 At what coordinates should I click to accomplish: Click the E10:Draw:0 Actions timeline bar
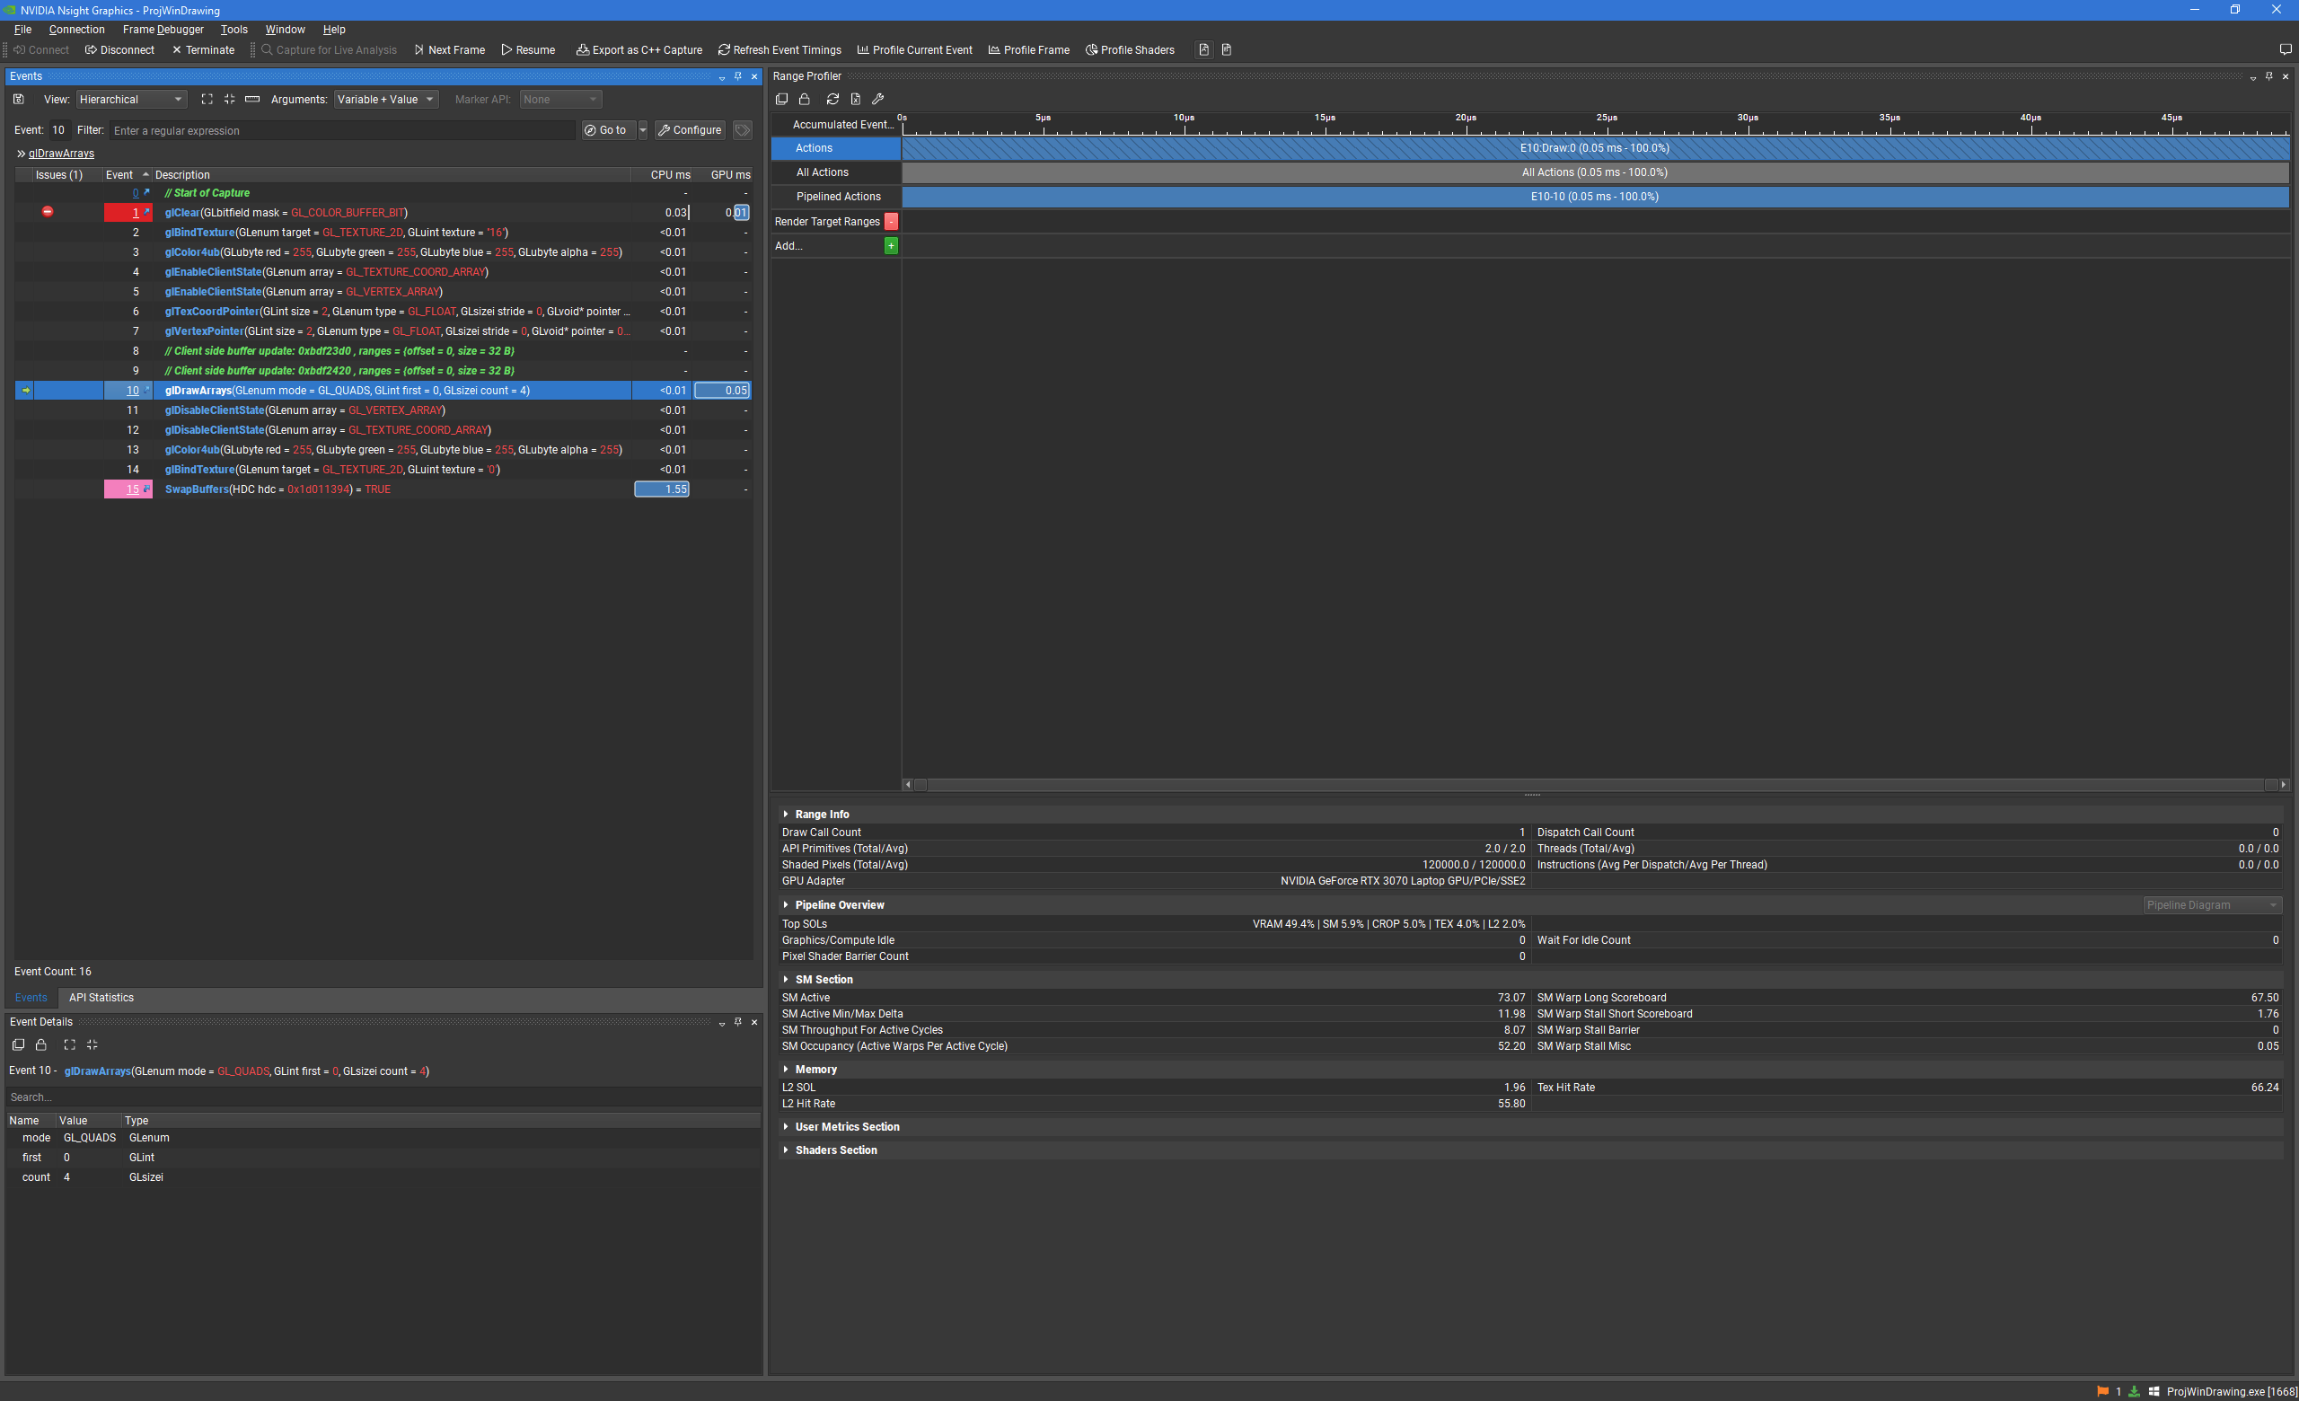(1595, 147)
